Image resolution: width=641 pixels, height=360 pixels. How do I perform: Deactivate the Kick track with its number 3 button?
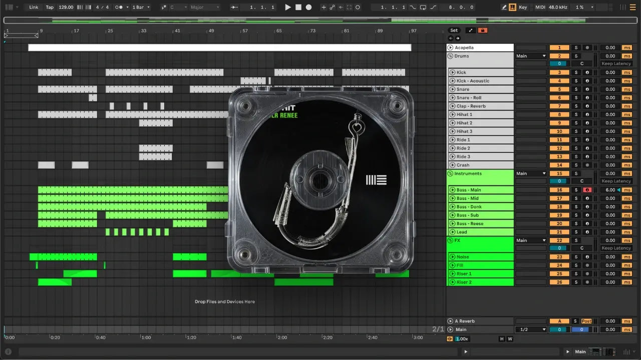pyautogui.click(x=559, y=72)
